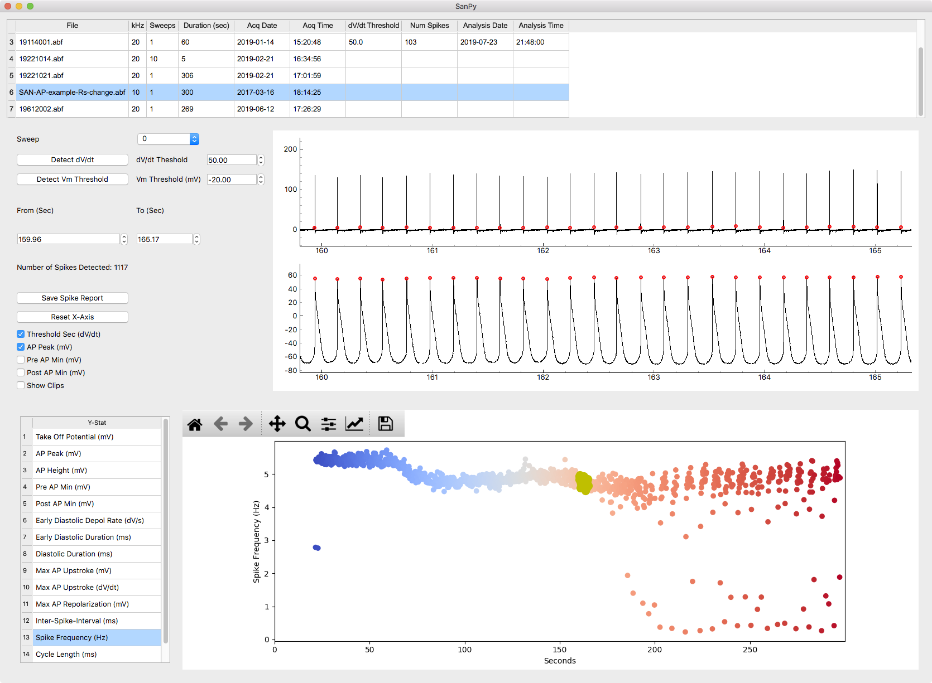Click the Duration (sec) column header
The image size is (932, 683).
click(206, 26)
